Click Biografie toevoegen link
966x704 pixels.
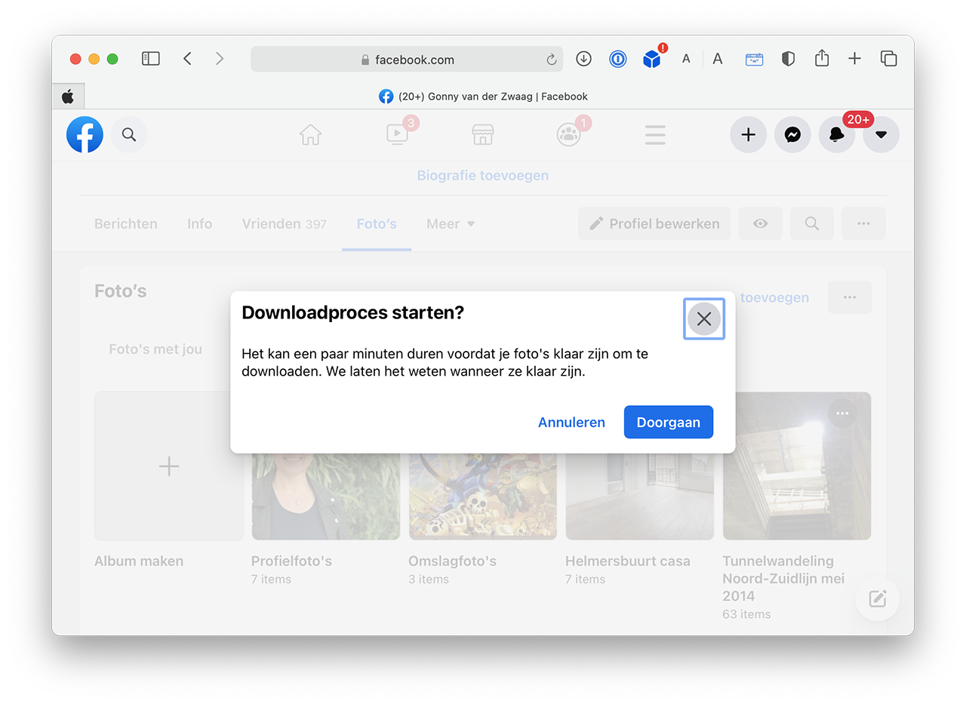click(483, 176)
